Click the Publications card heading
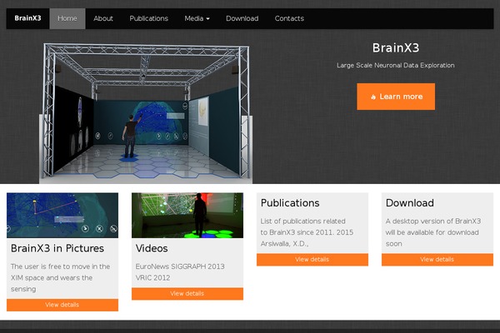Image resolution: width=500 pixels, height=333 pixels. [x=290, y=203]
